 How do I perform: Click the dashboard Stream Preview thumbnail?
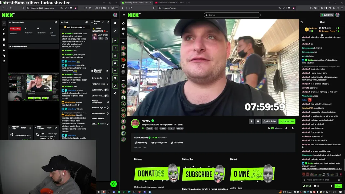coord(33,87)
